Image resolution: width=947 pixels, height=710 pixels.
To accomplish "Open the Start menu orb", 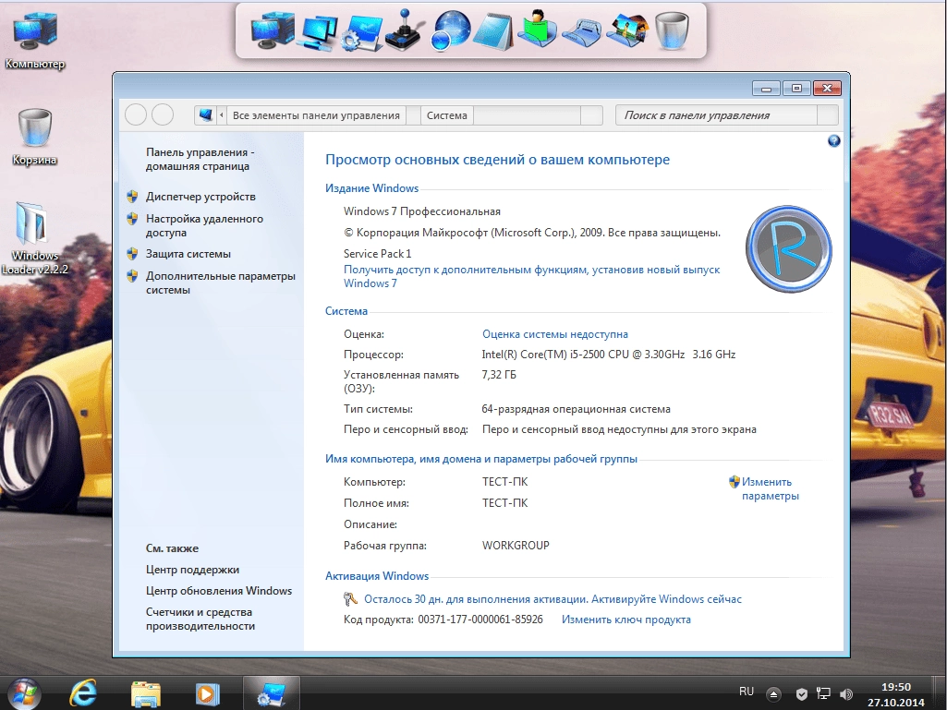I will click(24, 692).
